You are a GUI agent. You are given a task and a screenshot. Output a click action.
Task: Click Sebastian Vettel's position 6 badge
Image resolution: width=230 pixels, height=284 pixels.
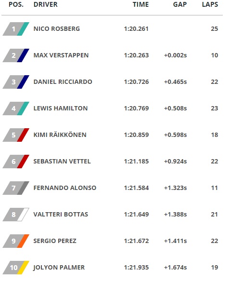tap(16, 162)
